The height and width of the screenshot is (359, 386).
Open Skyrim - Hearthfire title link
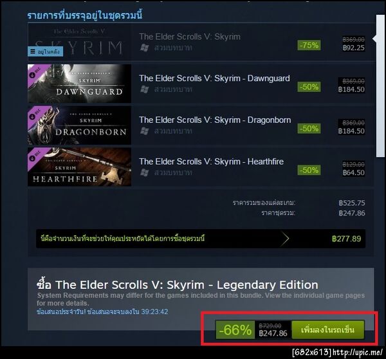[211, 161]
